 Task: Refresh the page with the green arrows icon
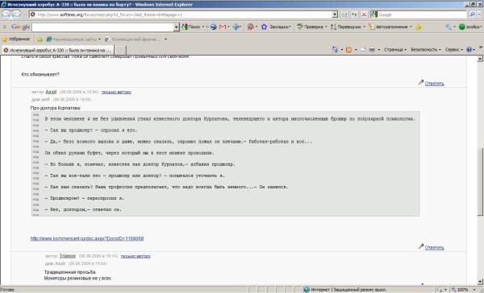[x=354, y=14]
